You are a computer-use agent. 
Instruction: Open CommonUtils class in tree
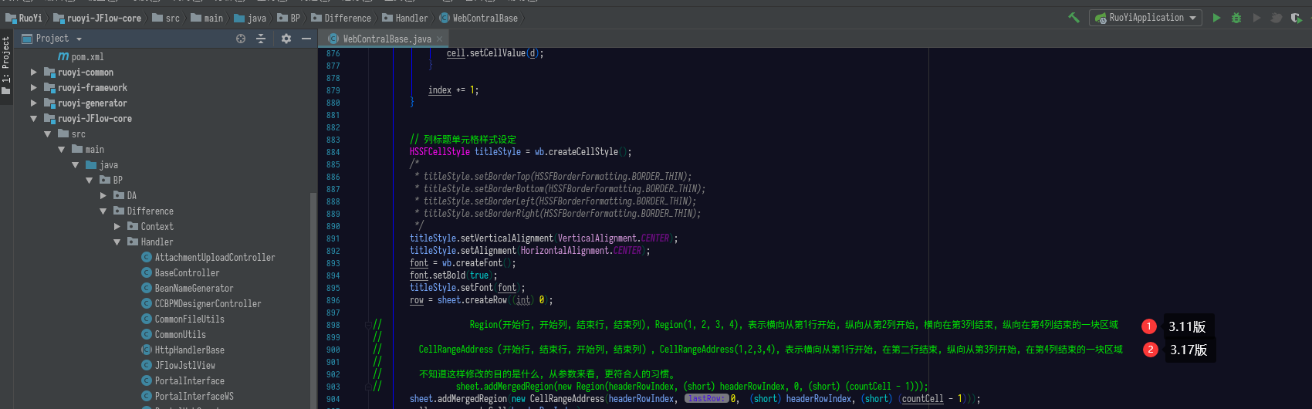tap(173, 335)
